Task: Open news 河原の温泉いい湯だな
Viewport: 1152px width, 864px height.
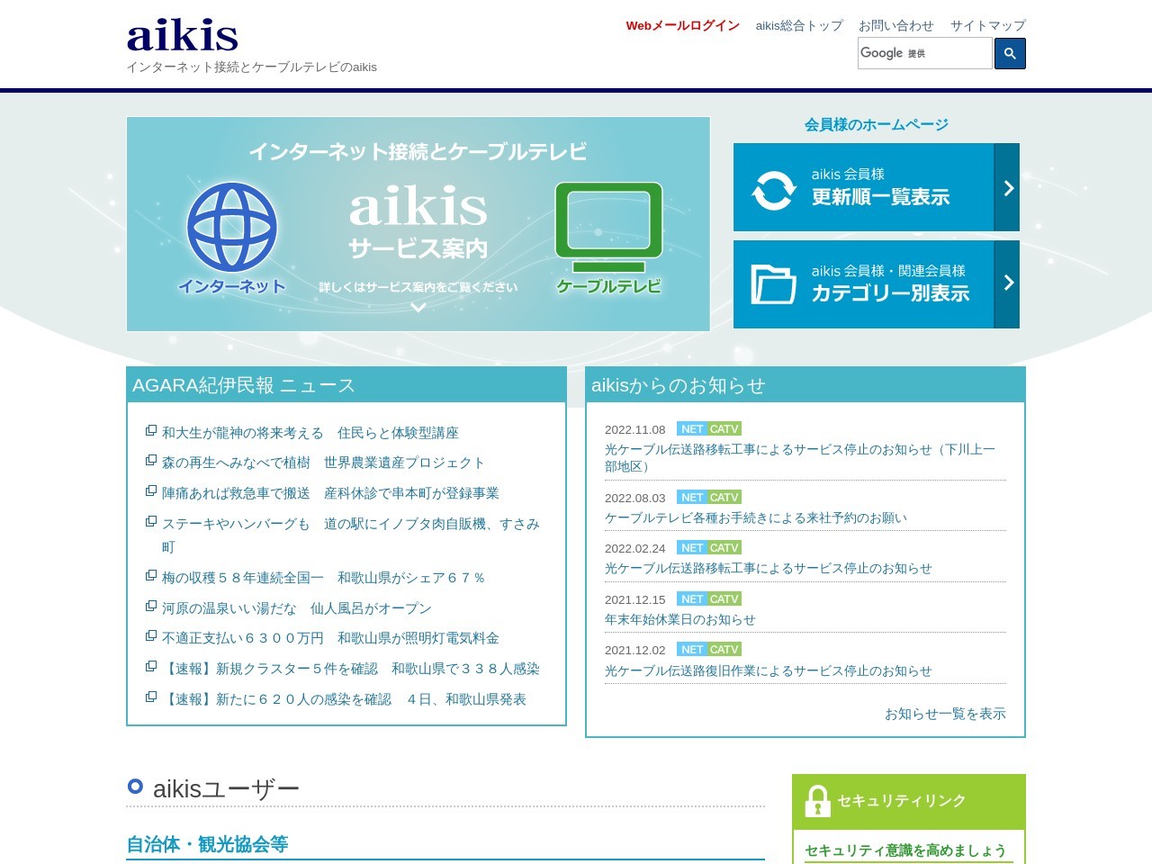Action: pos(297,608)
